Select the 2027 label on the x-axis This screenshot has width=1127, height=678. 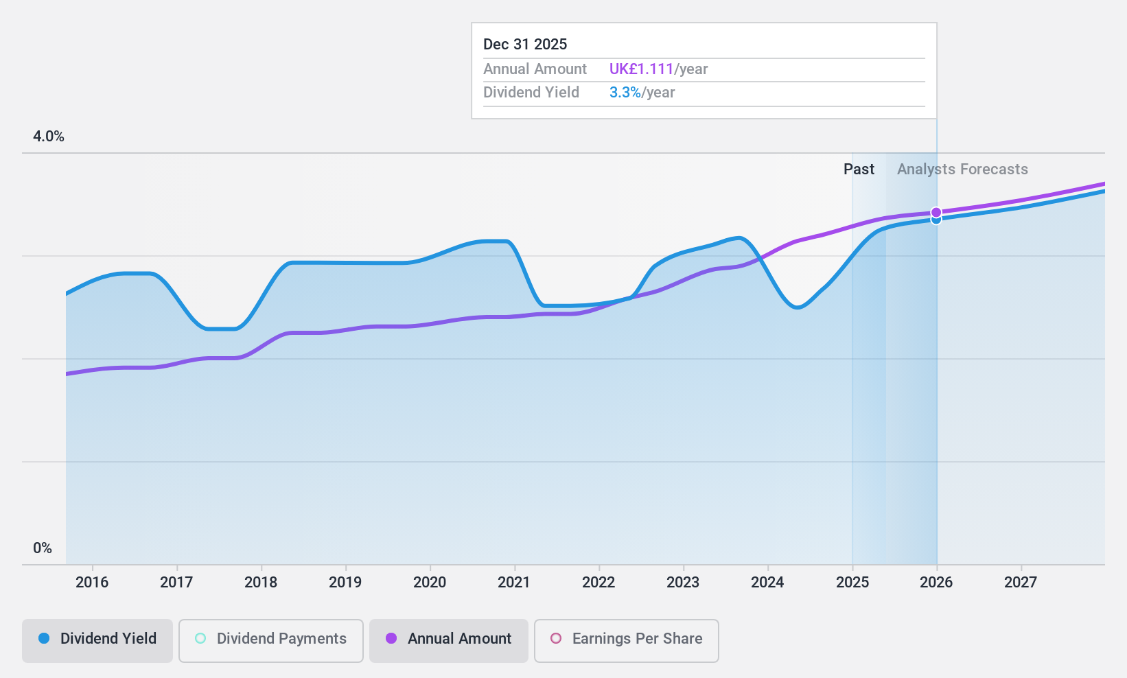[x=1021, y=583]
